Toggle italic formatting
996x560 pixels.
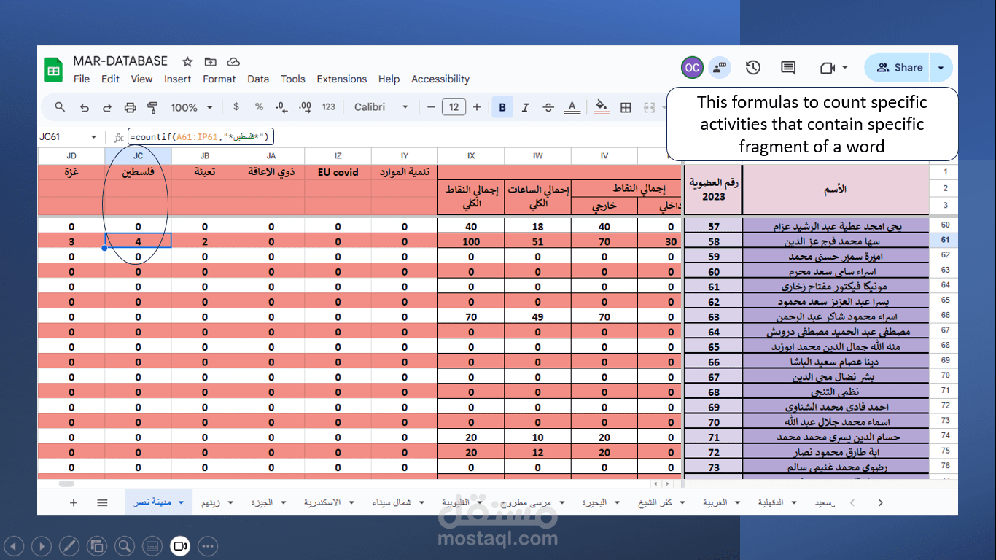click(526, 107)
